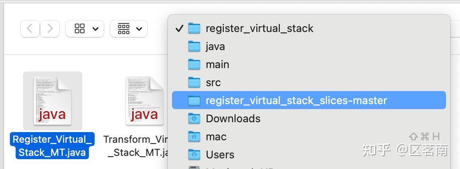Viewport: 460px width, 169px height.
Task: Click the forward navigation arrow
Action: click(50, 29)
